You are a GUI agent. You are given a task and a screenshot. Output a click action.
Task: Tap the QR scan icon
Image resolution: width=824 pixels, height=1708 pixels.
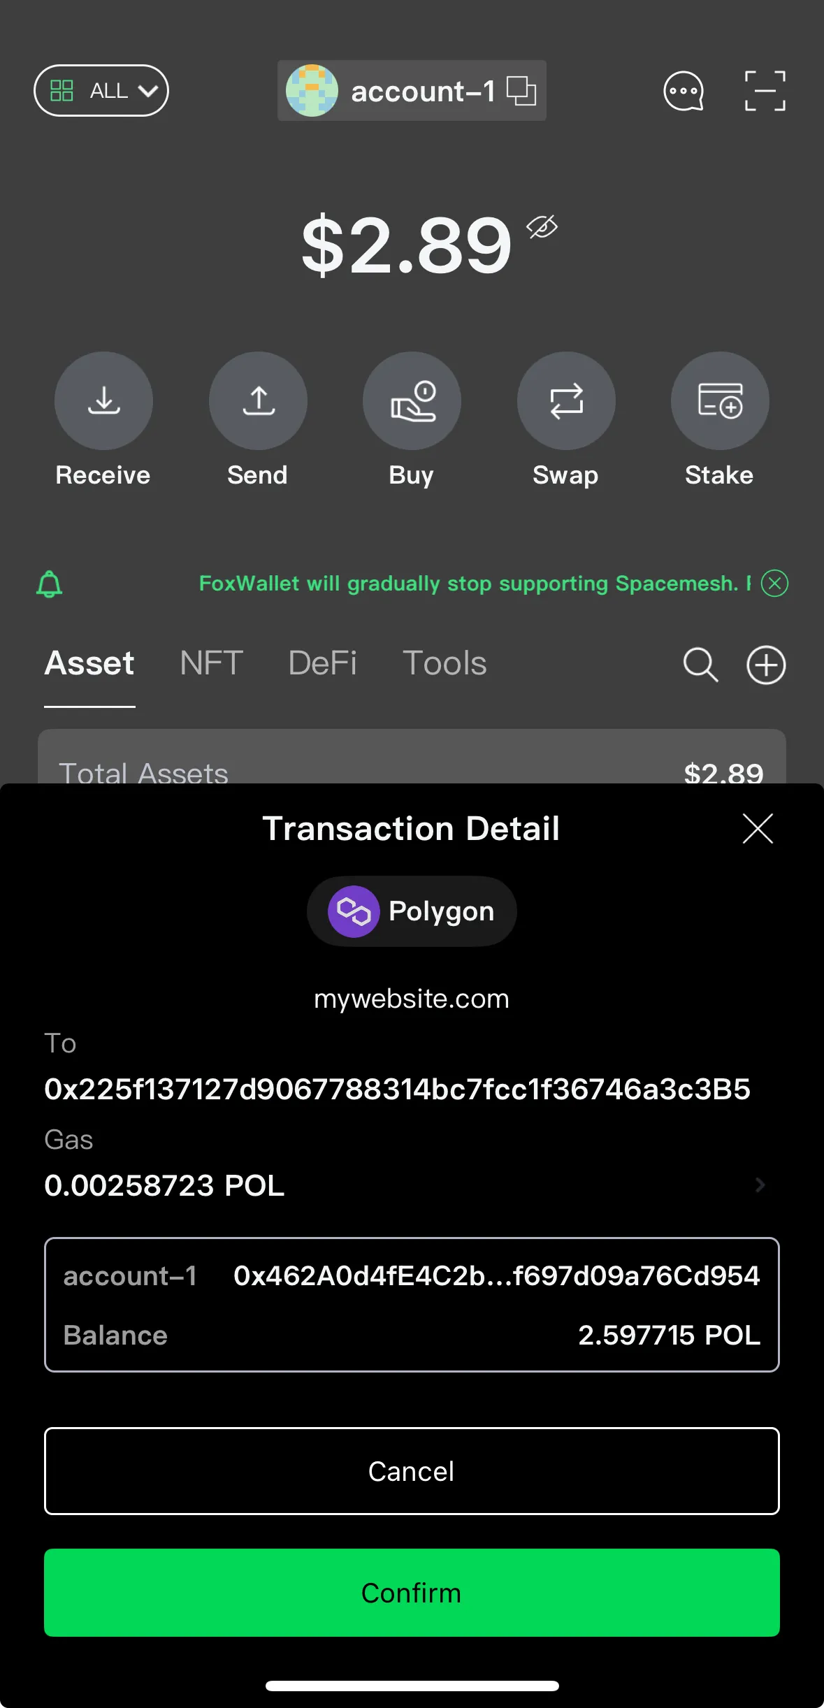(765, 91)
